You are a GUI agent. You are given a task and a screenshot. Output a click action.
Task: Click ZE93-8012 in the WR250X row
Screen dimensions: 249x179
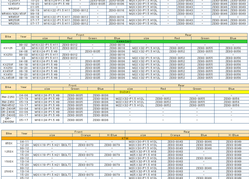tap(80, 24)
